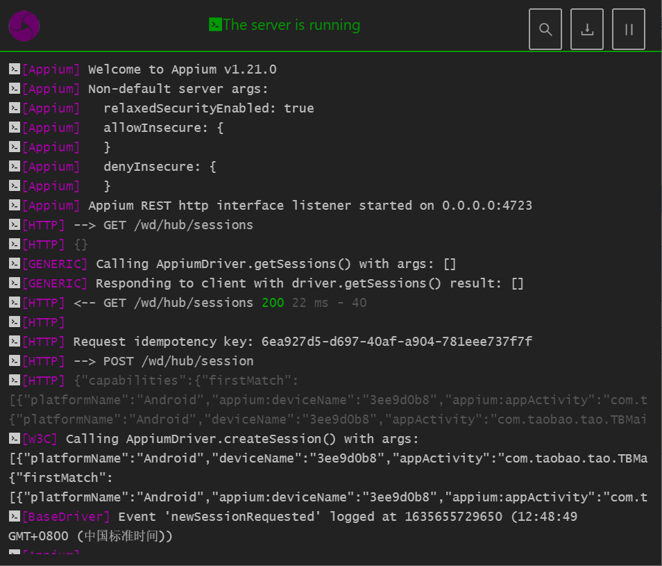Click the terminal icon beside the BaseDriver entry

[x=14, y=517]
